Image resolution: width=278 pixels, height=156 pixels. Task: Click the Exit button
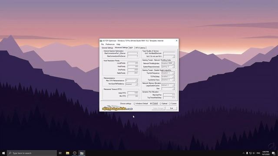click(x=172, y=108)
